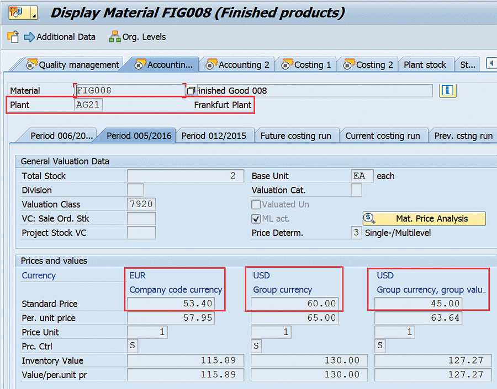The height and width of the screenshot is (389, 497).
Task: Open Additional Data from the toolbar
Action: tap(60, 37)
